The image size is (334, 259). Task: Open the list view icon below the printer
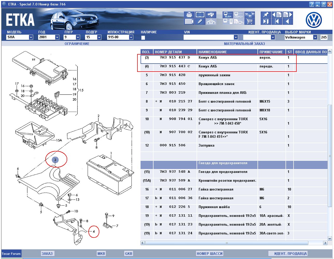(x=189, y=22)
